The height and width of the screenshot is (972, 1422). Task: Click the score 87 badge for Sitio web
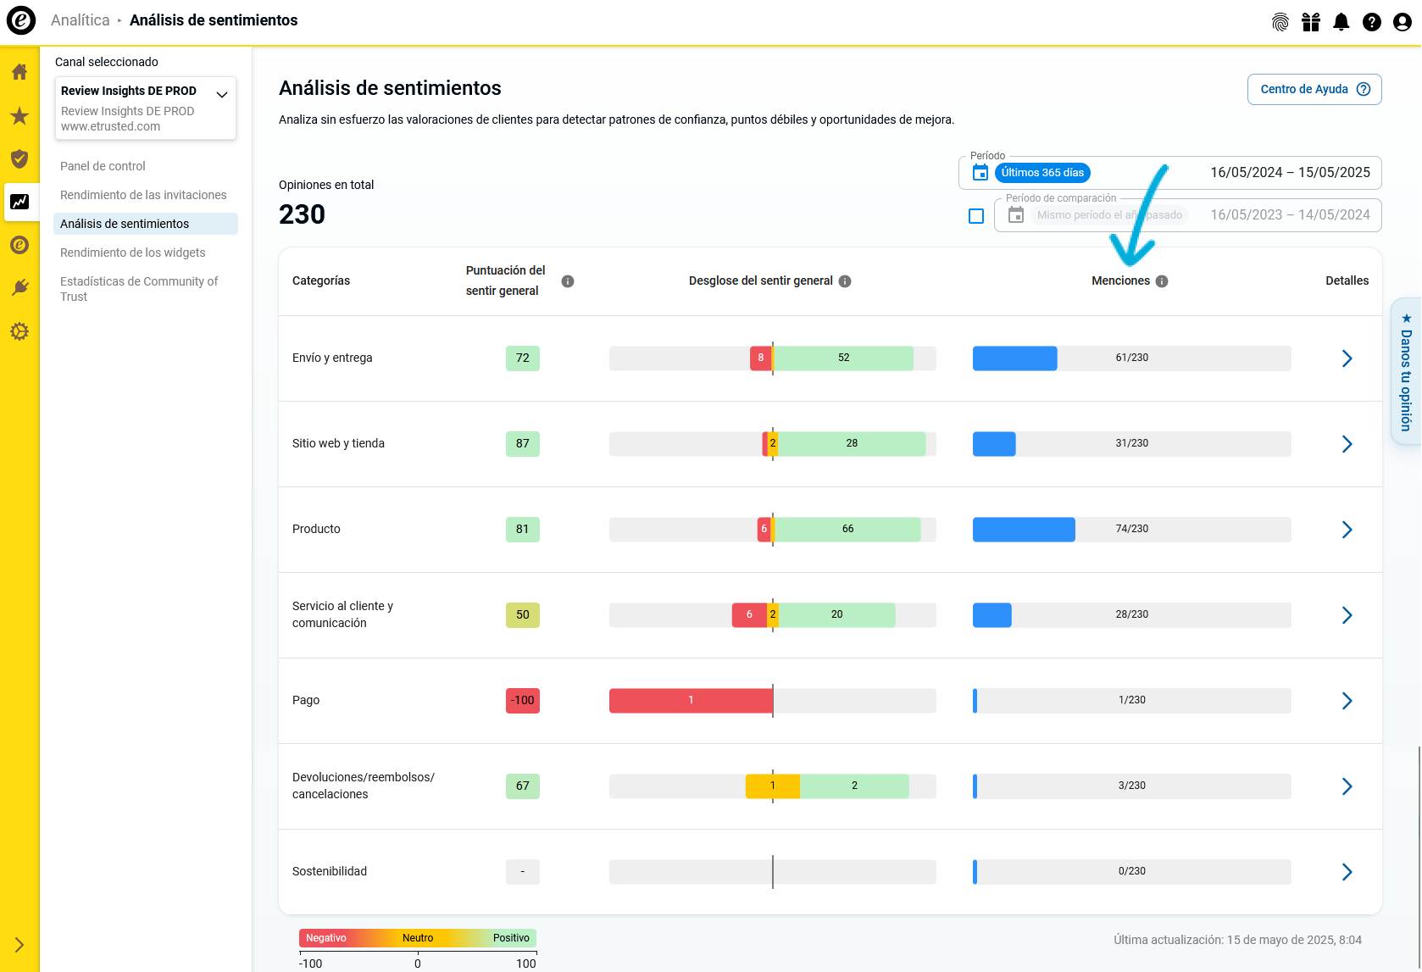523,444
